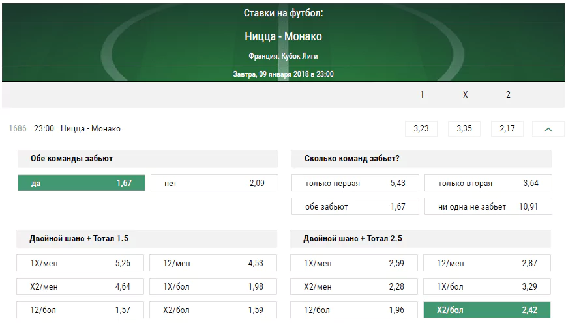Select 12/мен 2,87 in Total 2.5
566x328 pixels.
coord(487,263)
